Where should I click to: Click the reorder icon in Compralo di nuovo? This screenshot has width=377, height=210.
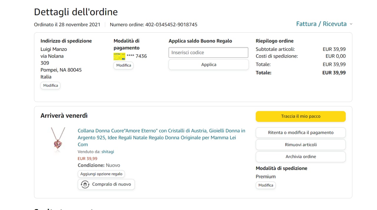tap(85, 184)
